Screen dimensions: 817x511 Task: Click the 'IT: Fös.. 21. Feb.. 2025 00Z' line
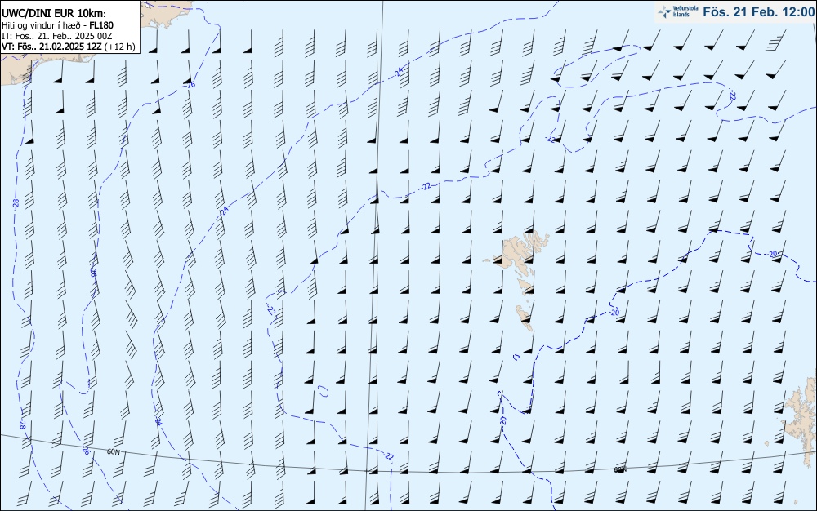pos(57,36)
